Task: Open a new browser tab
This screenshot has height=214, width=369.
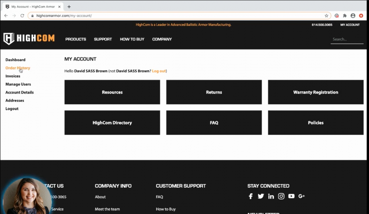Action: 69,6
